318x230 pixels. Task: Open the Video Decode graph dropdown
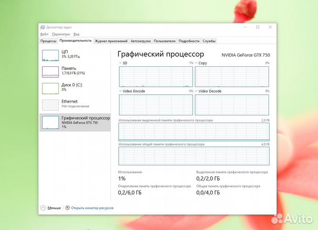click(196, 91)
